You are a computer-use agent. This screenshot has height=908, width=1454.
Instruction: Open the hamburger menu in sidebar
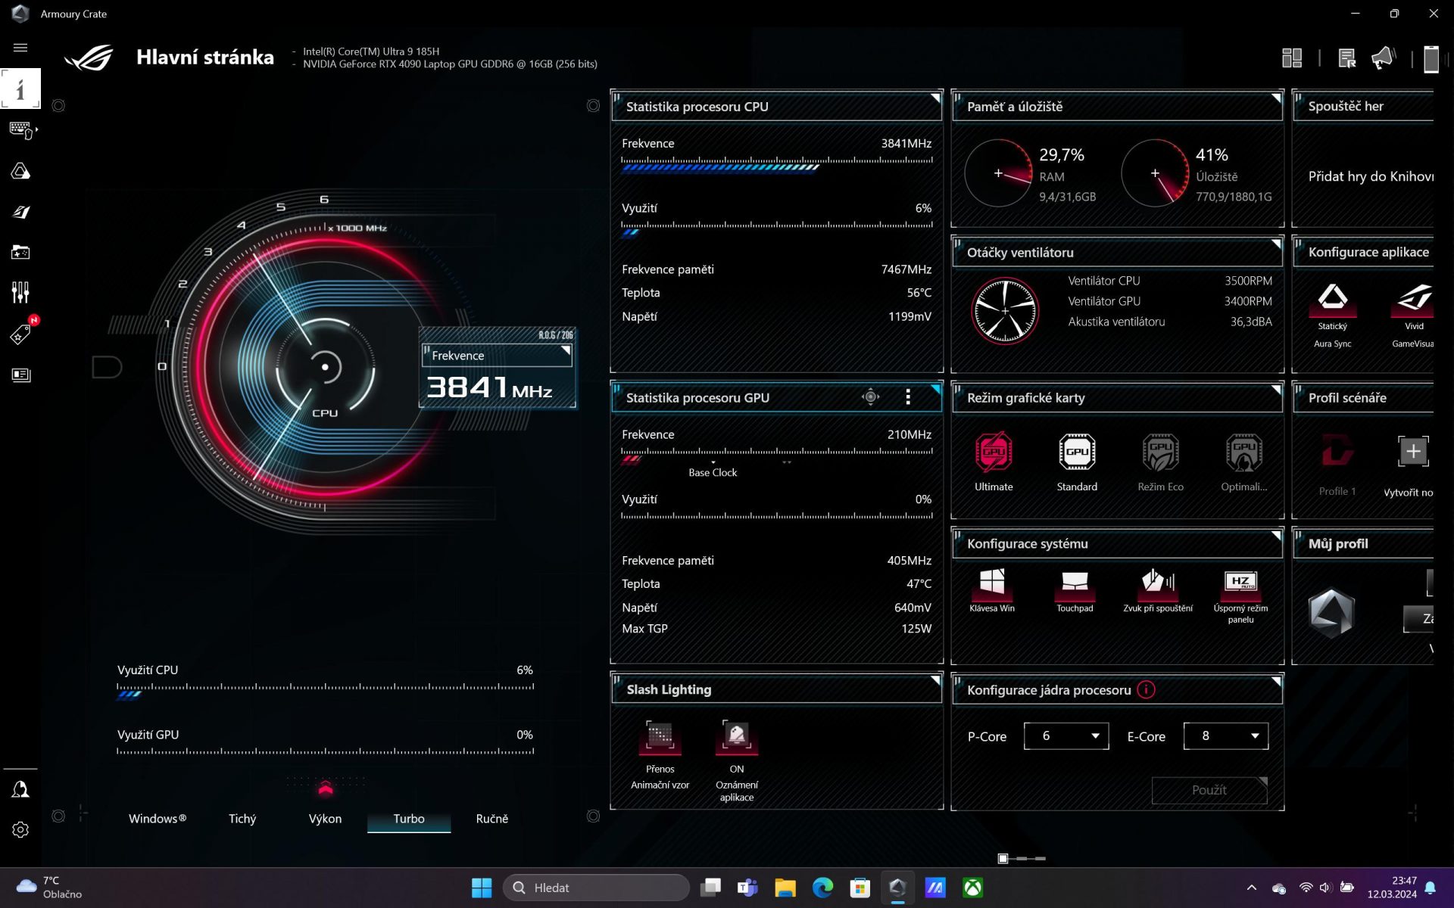point(20,48)
